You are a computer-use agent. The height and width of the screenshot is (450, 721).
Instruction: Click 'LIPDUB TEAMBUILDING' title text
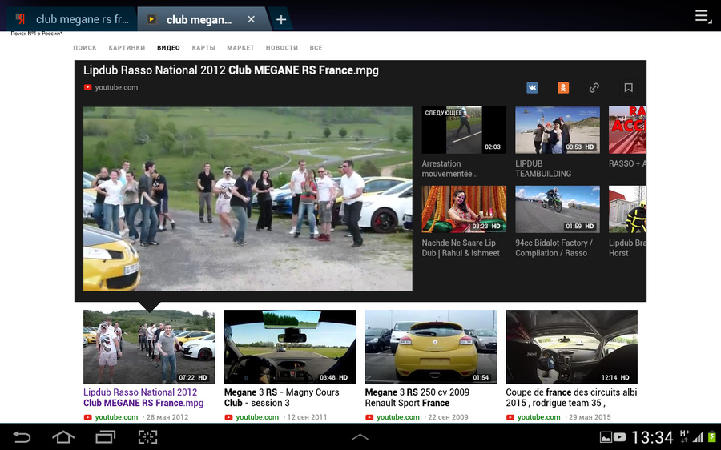543,169
